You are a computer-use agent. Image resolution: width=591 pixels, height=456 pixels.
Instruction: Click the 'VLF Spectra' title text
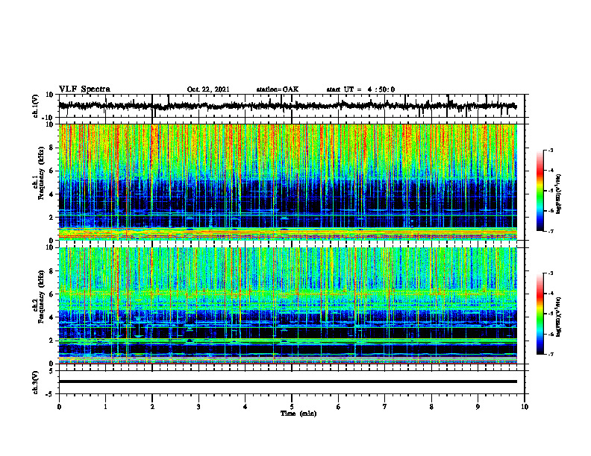[84, 89]
